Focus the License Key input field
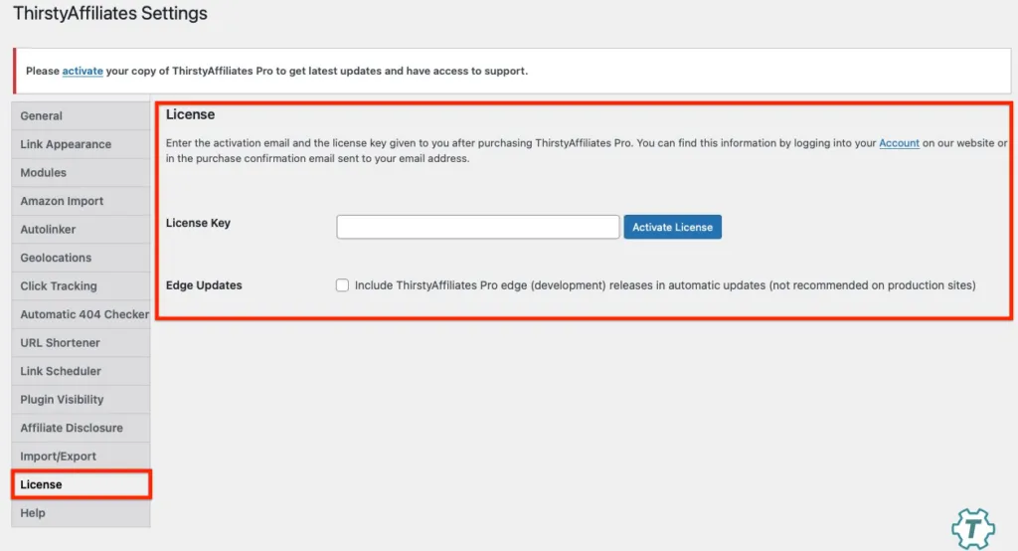This screenshot has height=551, width=1018. pos(478,227)
